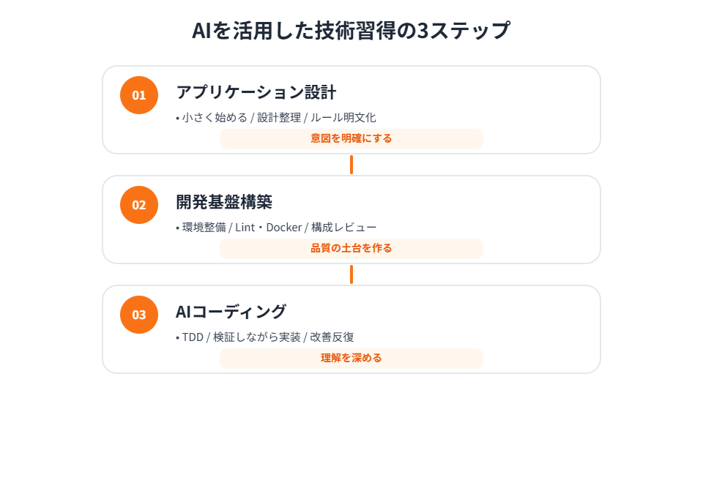Click the 構成レビュー text in step 02

pos(344,227)
